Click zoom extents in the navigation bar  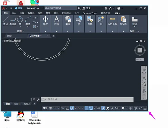tap(144, 84)
